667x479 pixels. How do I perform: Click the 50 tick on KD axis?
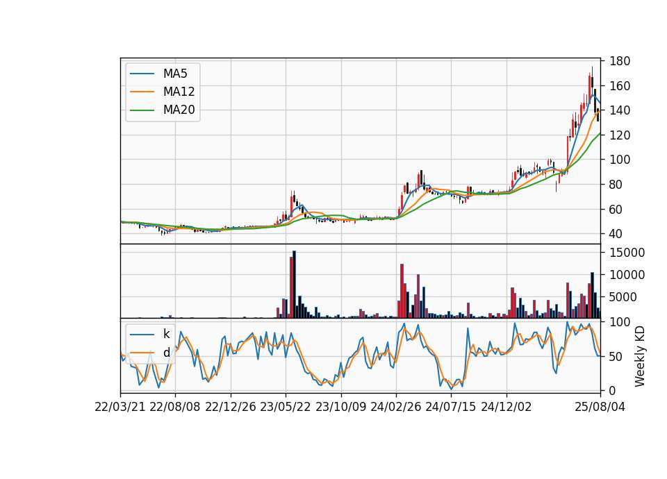point(616,357)
